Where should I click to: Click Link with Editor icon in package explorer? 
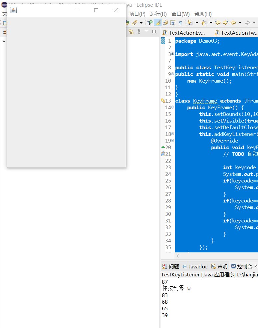(131, 32)
